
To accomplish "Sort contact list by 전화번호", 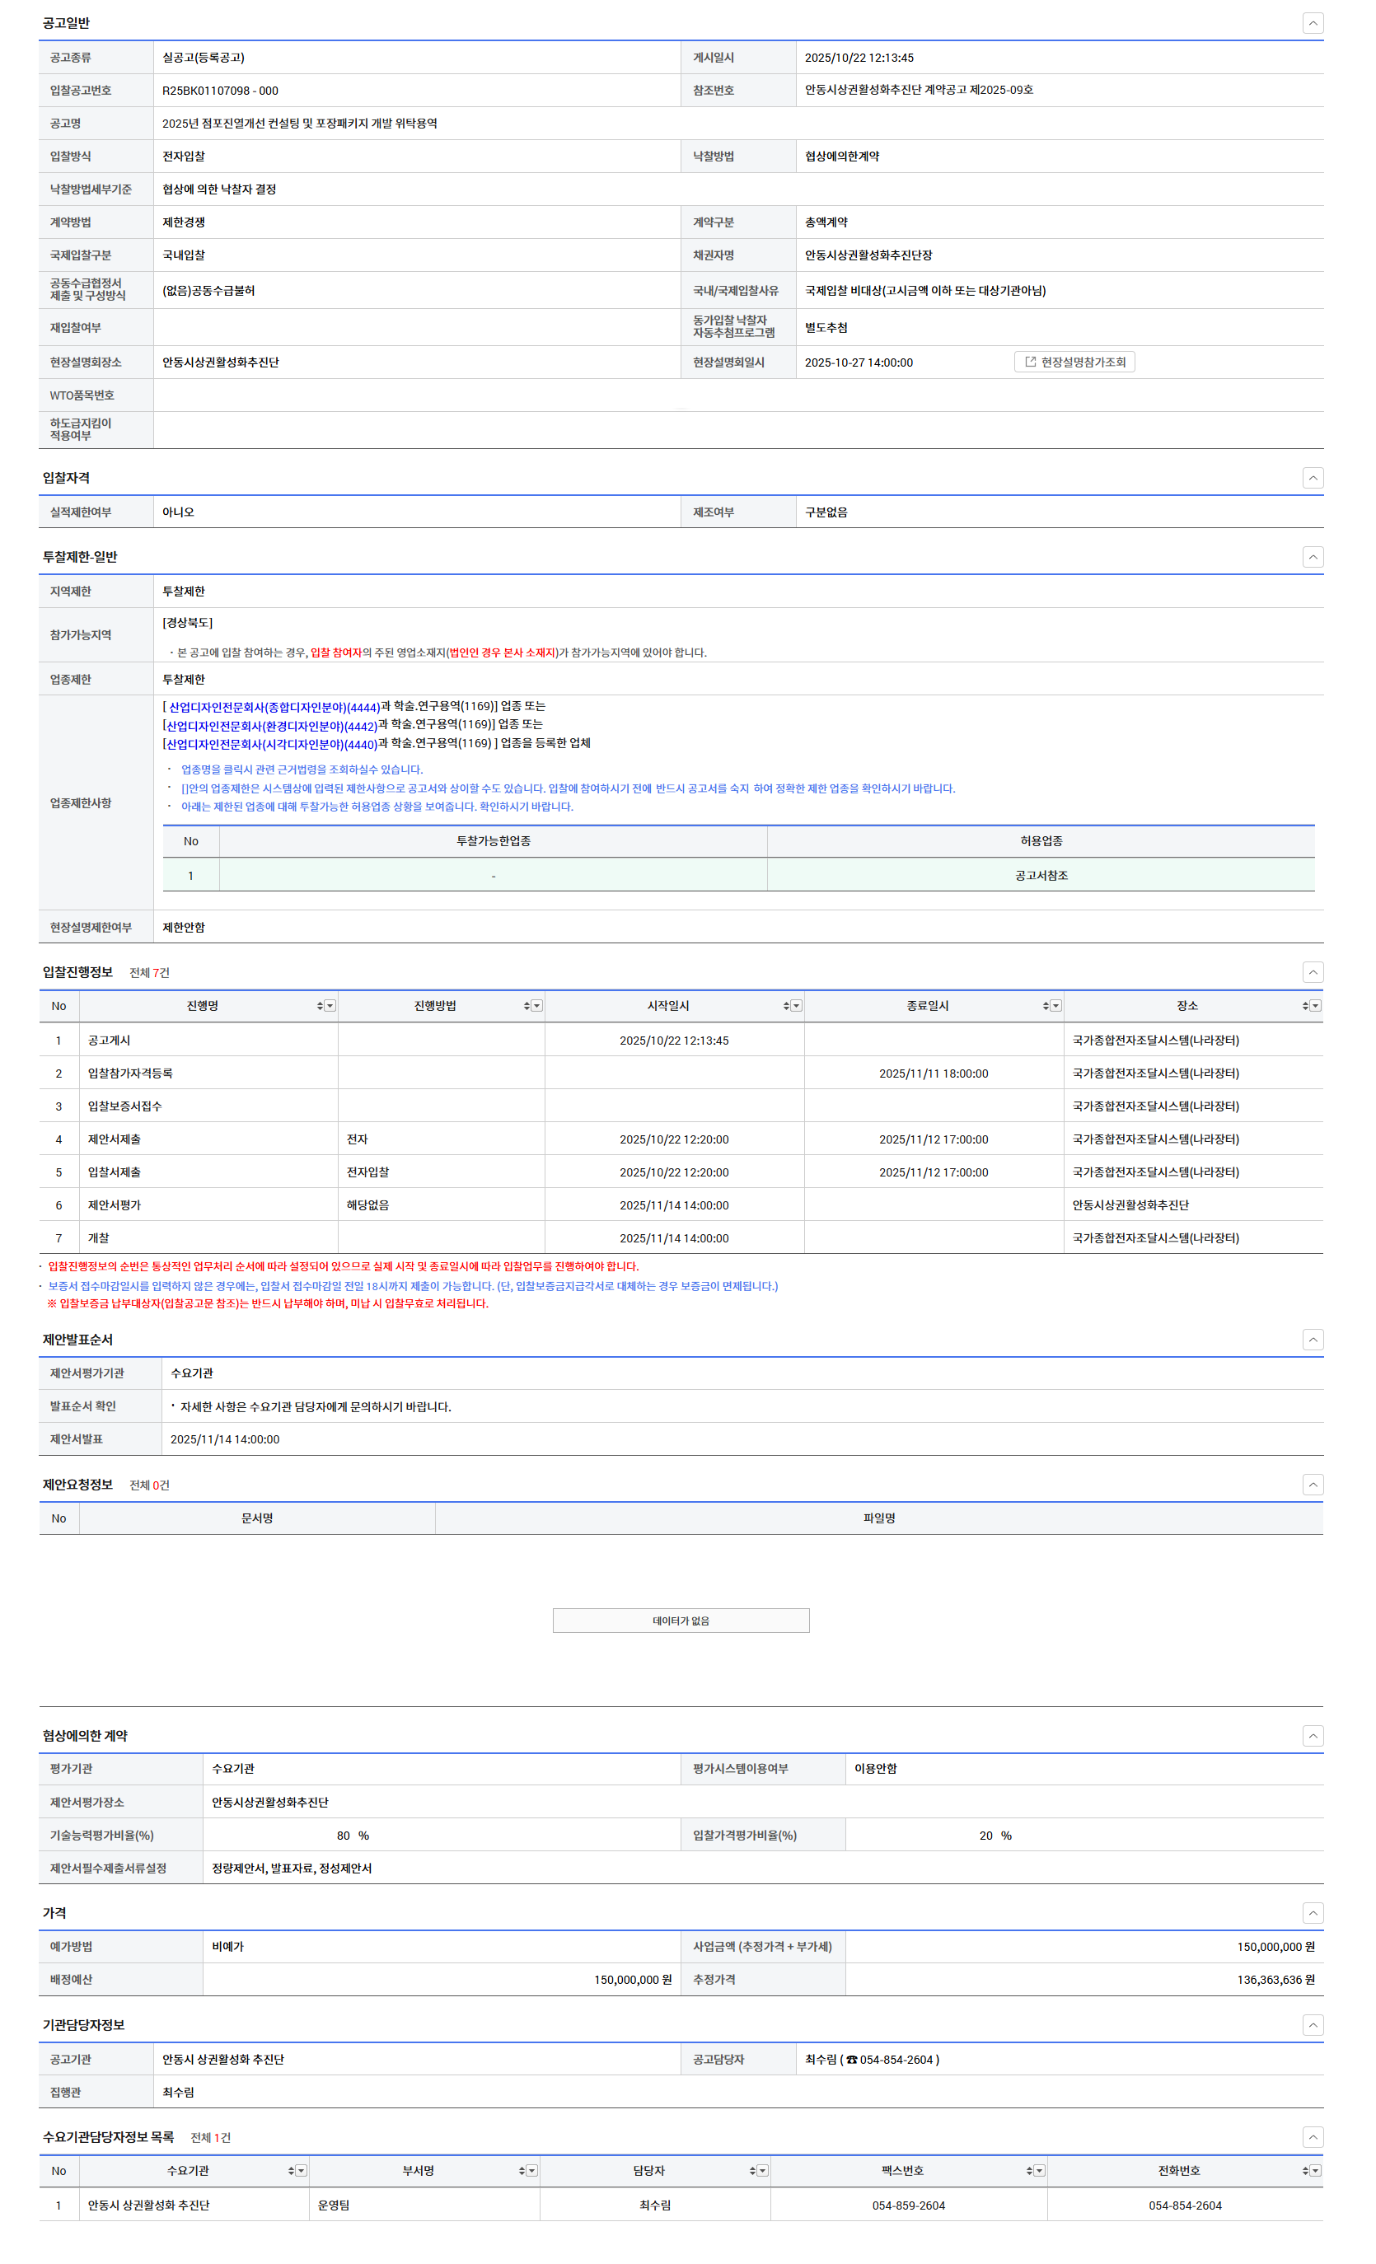I will click(1304, 2170).
